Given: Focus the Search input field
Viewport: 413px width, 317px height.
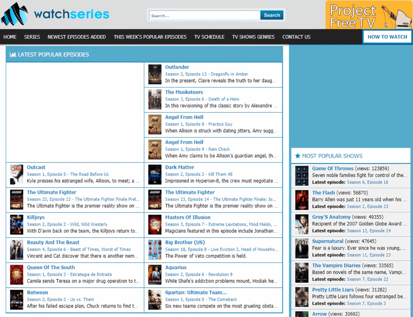Looking at the screenshot, I should (x=205, y=16).
